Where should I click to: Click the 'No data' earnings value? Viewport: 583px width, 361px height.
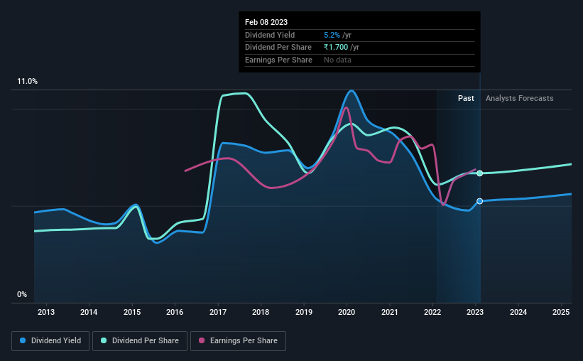click(x=337, y=60)
